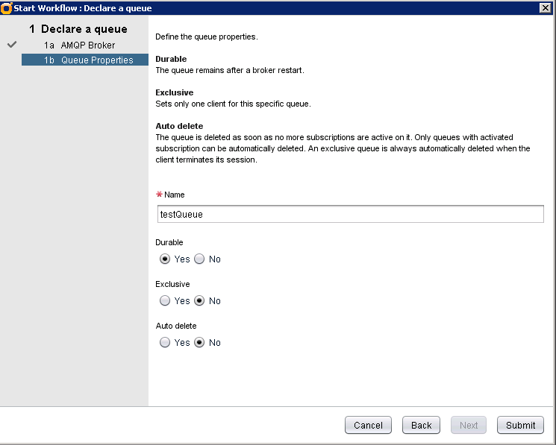Click the checkmark beside the AMQP Broker step

(x=11, y=45)
